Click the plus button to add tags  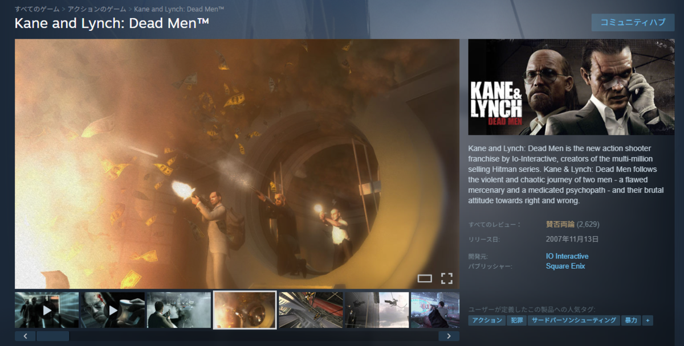point(648,321)
